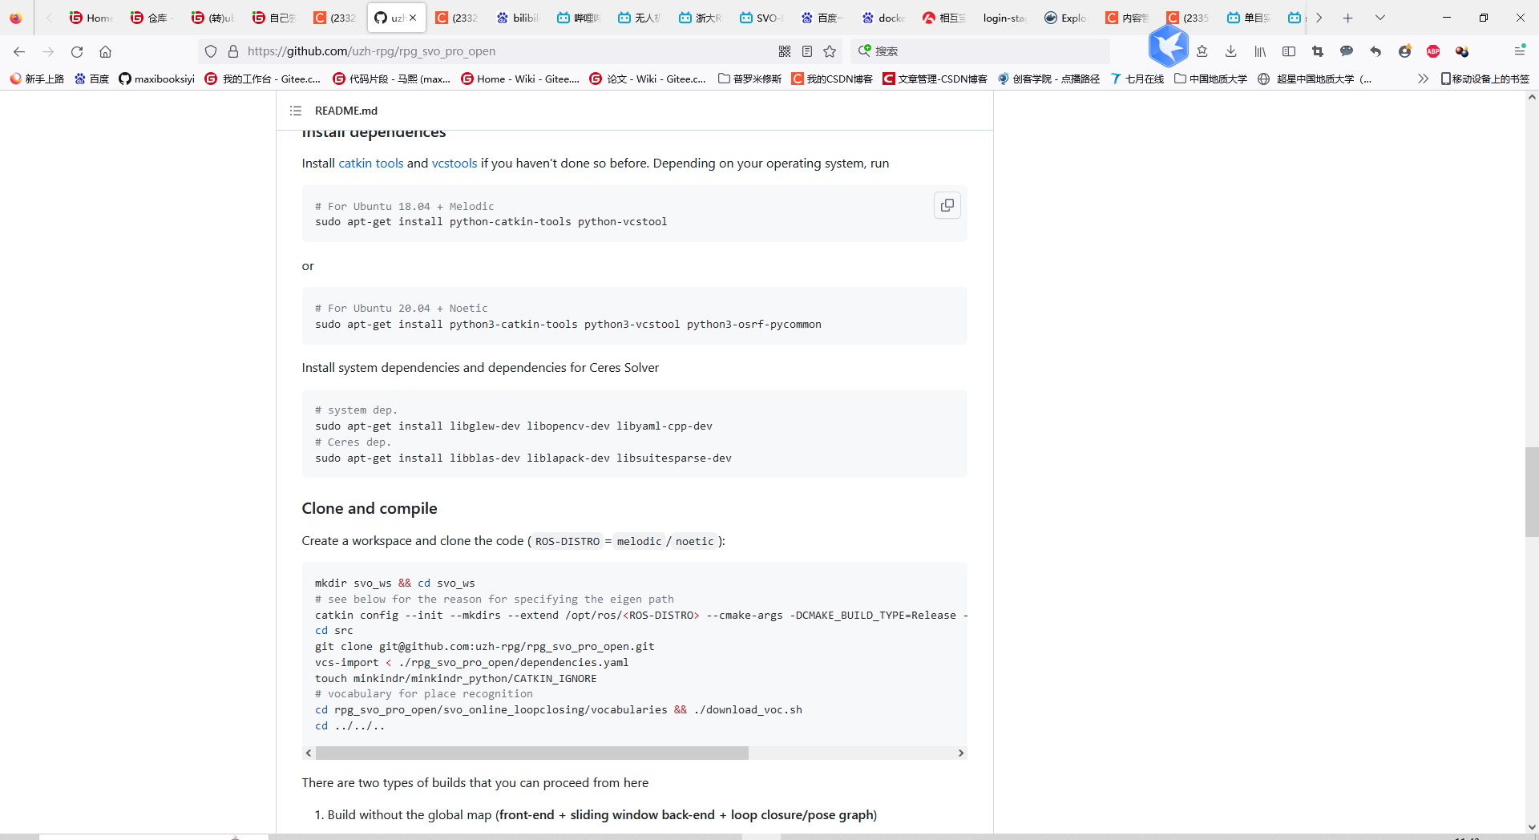Open 中国地质大学 bookmark folder

[1210, 79]
